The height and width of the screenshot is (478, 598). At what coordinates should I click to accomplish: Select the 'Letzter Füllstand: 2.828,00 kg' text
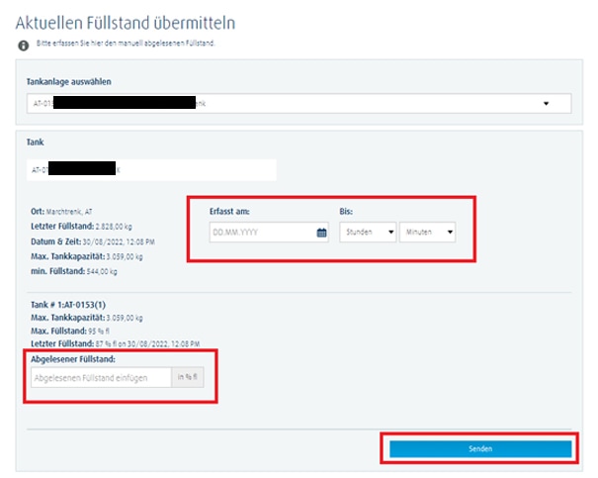tap(81, 227)
